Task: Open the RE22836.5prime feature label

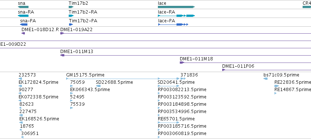Action: (293, 82)
